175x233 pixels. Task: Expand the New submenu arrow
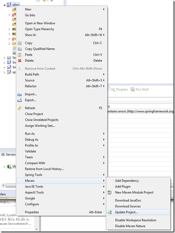(x=104, y=10)
